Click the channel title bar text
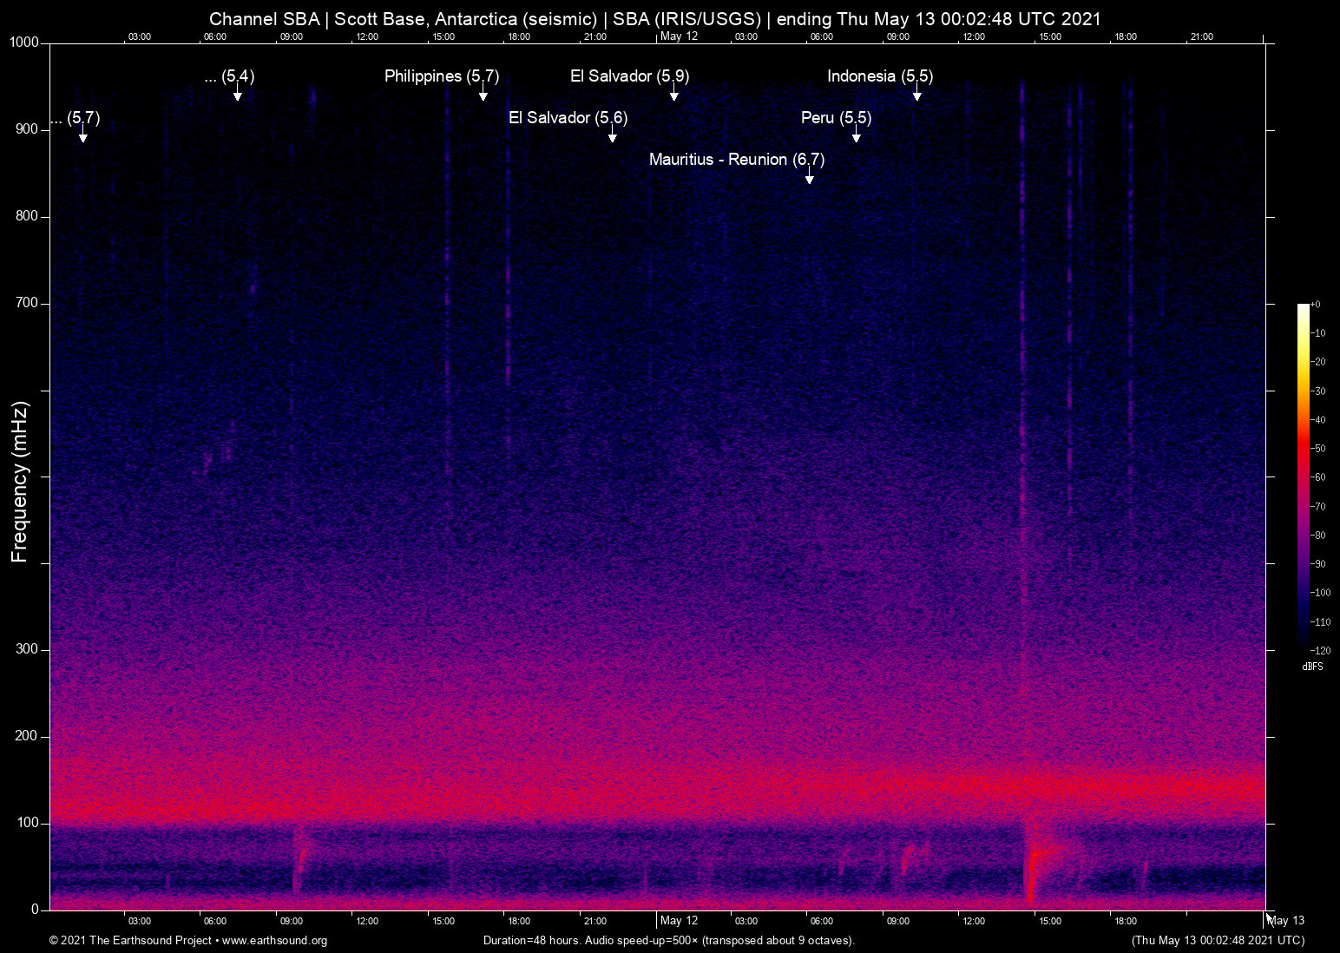This screenshot has width=1340, height=953. click(654, 18)
